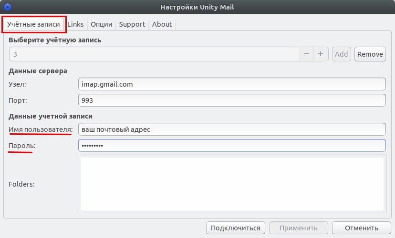Increase account number with plus button
This screenshot has width=395, height=238.
(x=321, y=54)
